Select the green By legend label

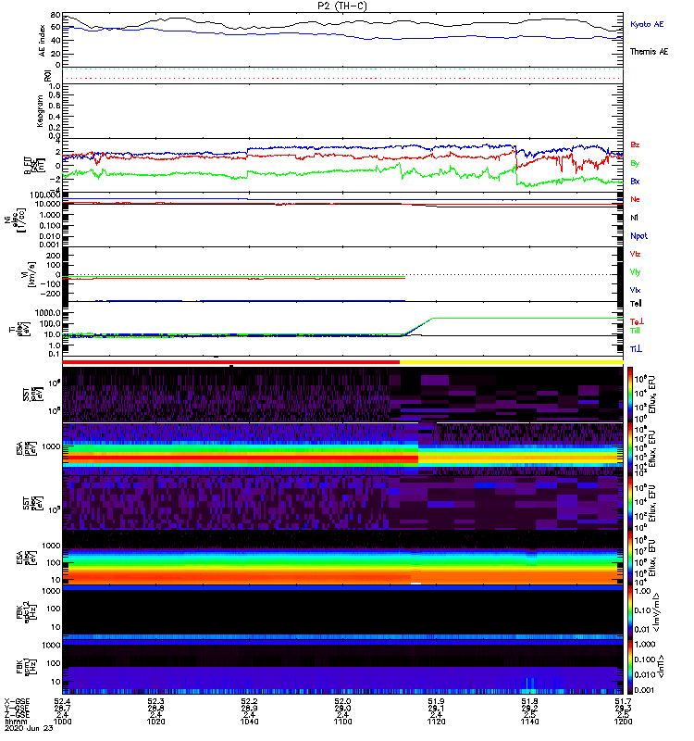[x=635, y=163]
